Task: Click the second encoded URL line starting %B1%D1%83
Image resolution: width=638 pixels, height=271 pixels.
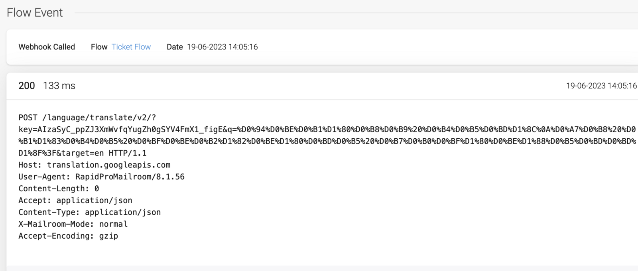Action: pyautogui.click(x=327, y=141)
